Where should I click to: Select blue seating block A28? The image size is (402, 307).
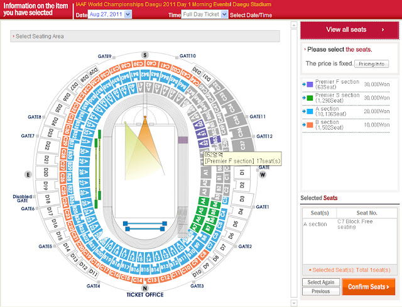(x=84, y=172)
